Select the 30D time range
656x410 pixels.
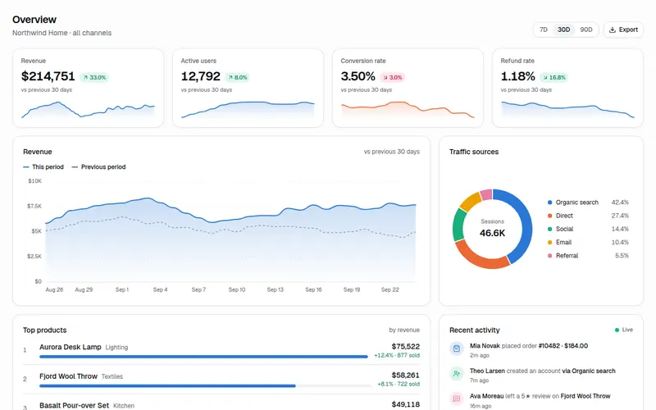pos(563,30)
